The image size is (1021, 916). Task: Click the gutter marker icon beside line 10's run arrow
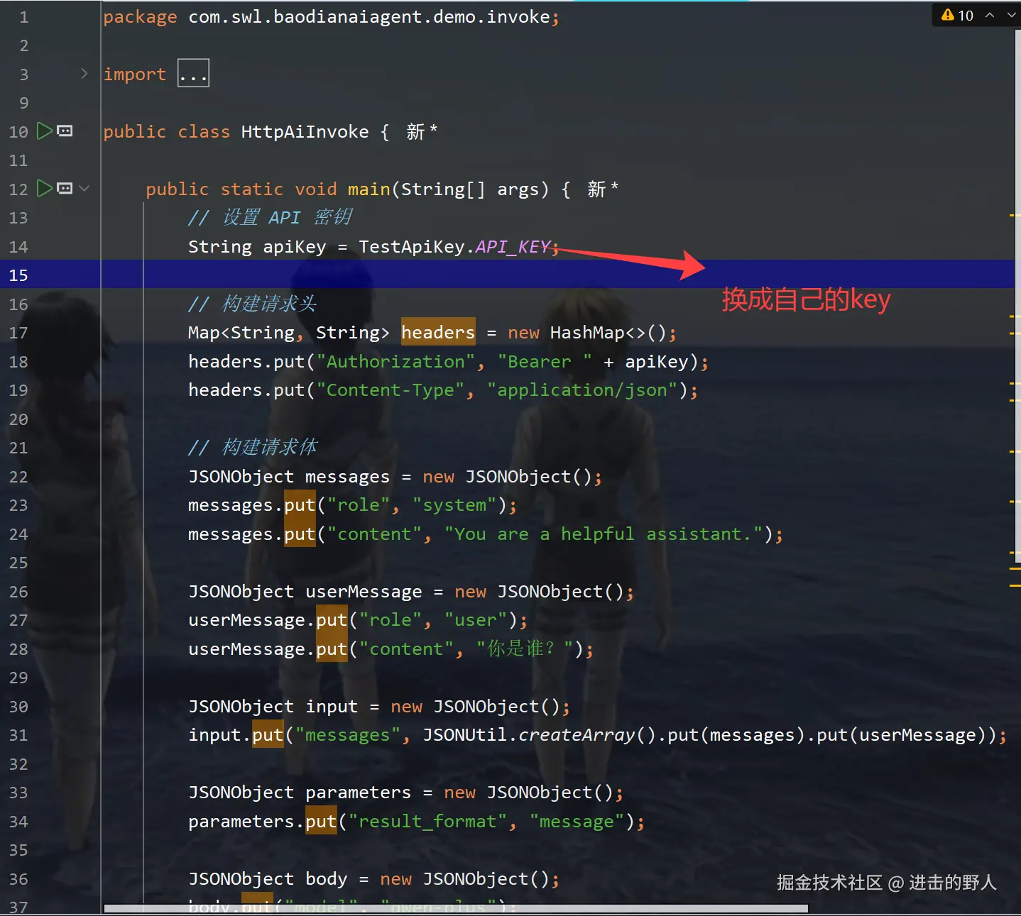pos(65,131)
